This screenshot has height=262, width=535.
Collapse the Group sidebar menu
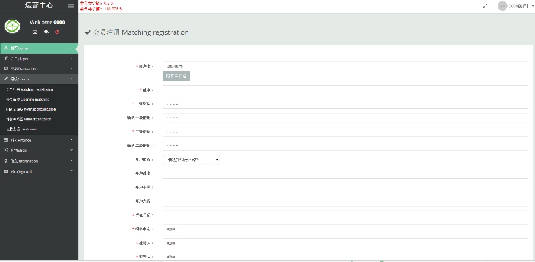pyautogui.click(x=39, y=79)
